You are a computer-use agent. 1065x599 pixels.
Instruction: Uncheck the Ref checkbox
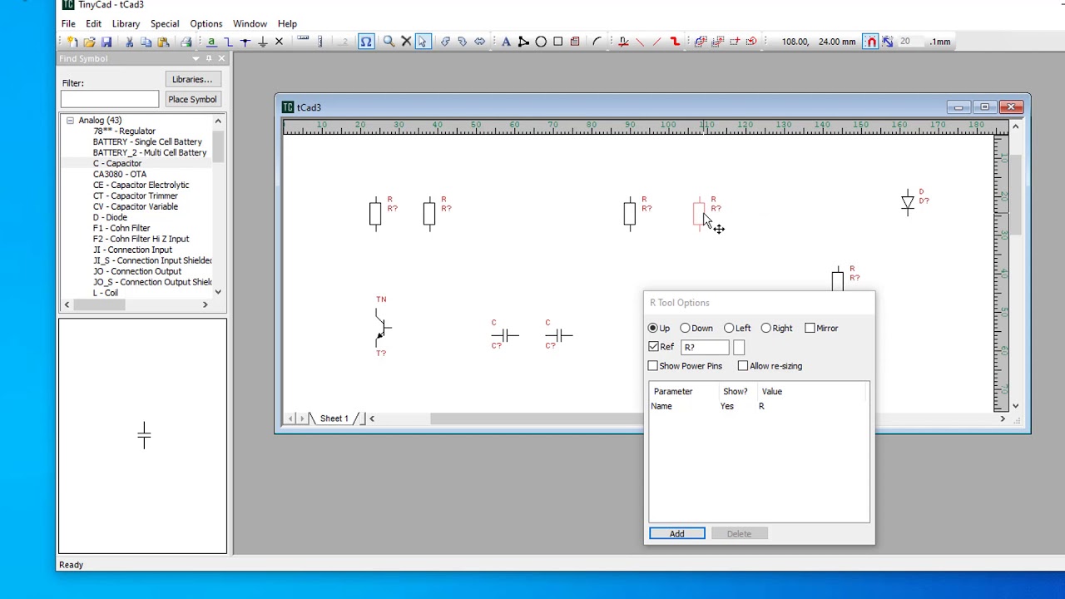[653, 347]
